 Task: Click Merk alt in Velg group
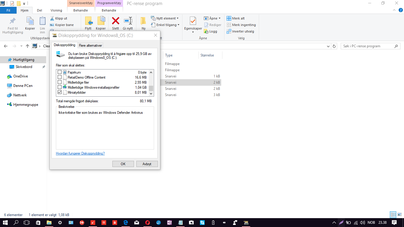click(236, 18)
